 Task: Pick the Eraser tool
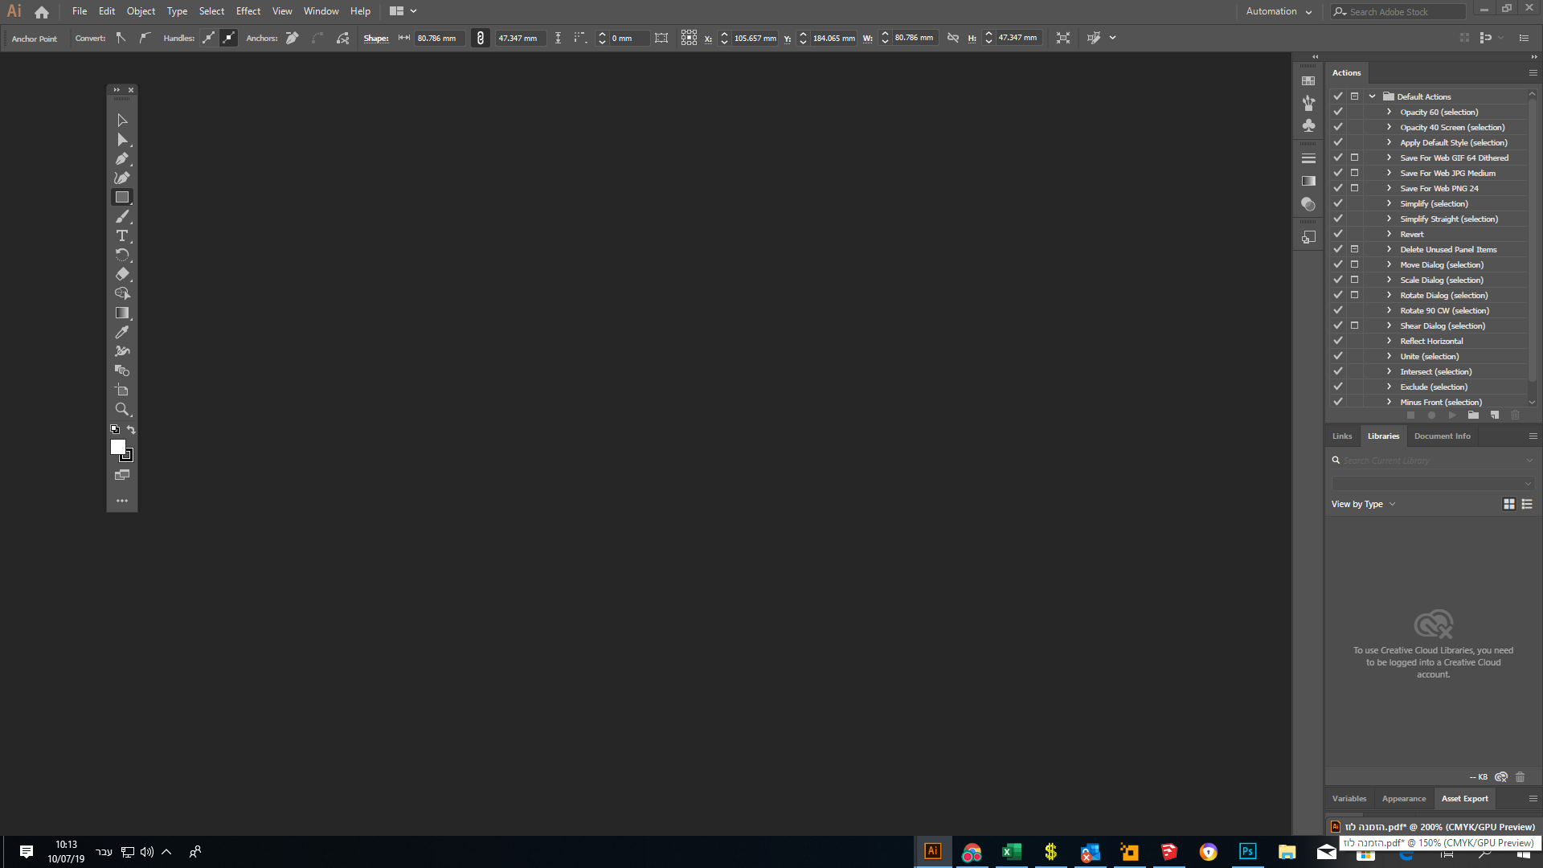point(122,274)
